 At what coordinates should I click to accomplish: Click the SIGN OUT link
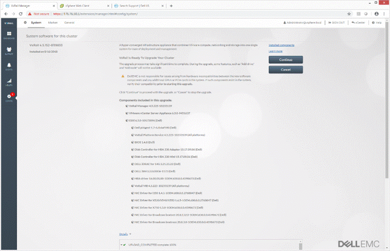pos(337,22)
